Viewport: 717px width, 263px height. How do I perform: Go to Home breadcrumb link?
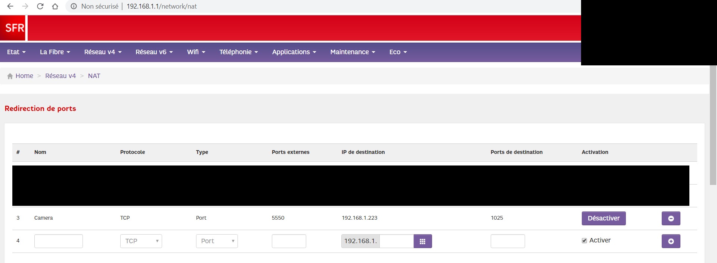point(24,76)
